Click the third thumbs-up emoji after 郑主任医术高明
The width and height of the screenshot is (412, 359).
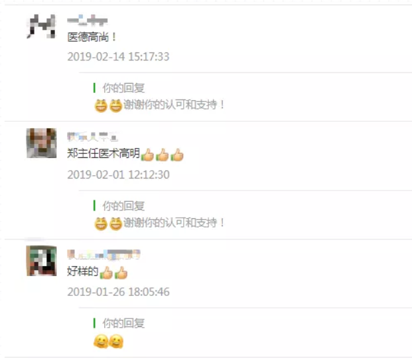177,155
